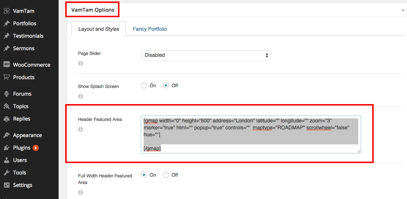Click the WooCommerce logo icon
The height and width of the screenshot is (199, 407).
click(7, 65)
